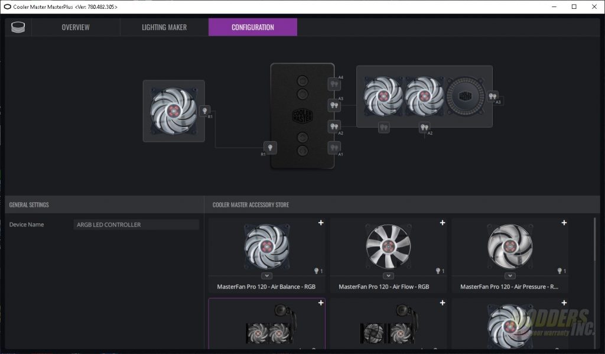Click the Cooler Master logo on controller
The width and height of the screenshot is (605, 354).
pyautogui.click(x=302, y=116)
